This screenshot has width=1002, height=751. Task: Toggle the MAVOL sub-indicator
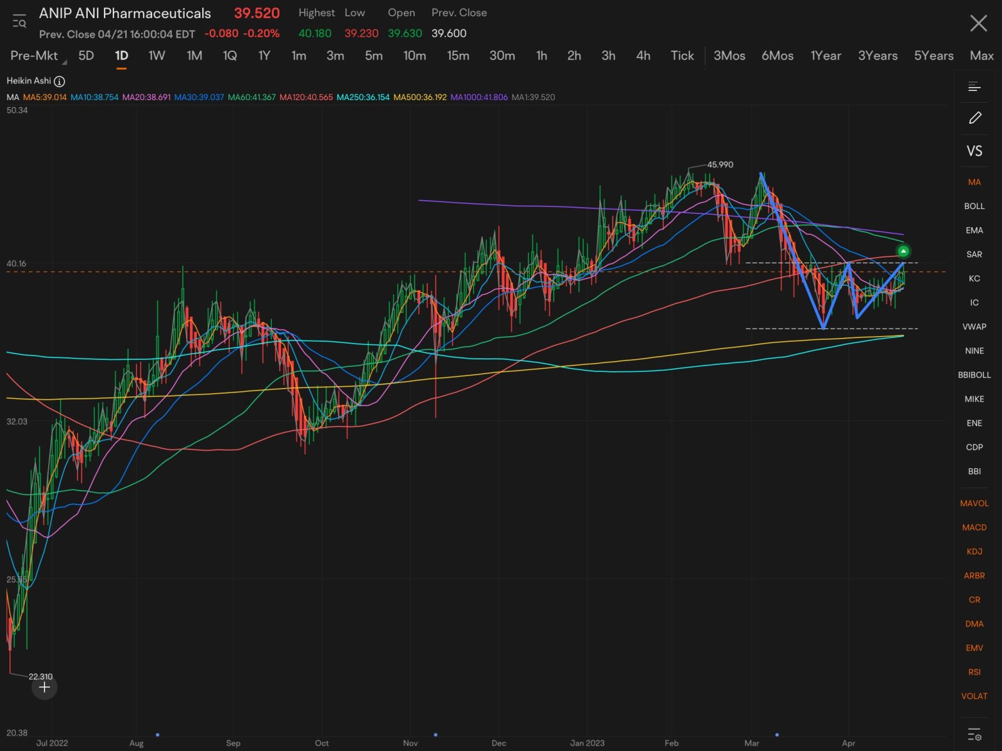coord(974,503)
